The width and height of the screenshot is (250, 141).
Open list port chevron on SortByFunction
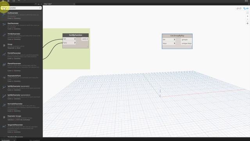pos(75,39)
